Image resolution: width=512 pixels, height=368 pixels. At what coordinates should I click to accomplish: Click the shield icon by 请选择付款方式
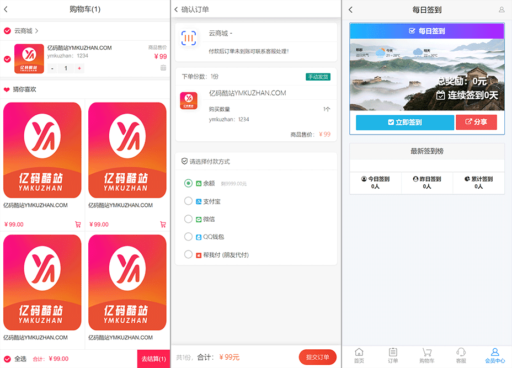[x=184, y=161]
